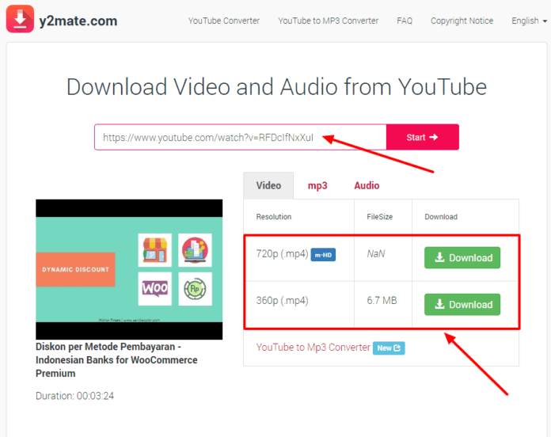Screen dimensions: 551x437
Task: Go to the FAQ page
Action: click(405, 21)
